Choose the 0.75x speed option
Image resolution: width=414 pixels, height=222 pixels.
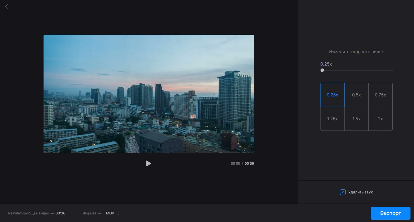pyautogui.click(x=380, y=95)
